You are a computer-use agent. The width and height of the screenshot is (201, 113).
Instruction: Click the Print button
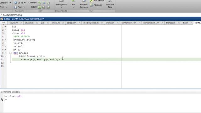click(x=2, y=7)
